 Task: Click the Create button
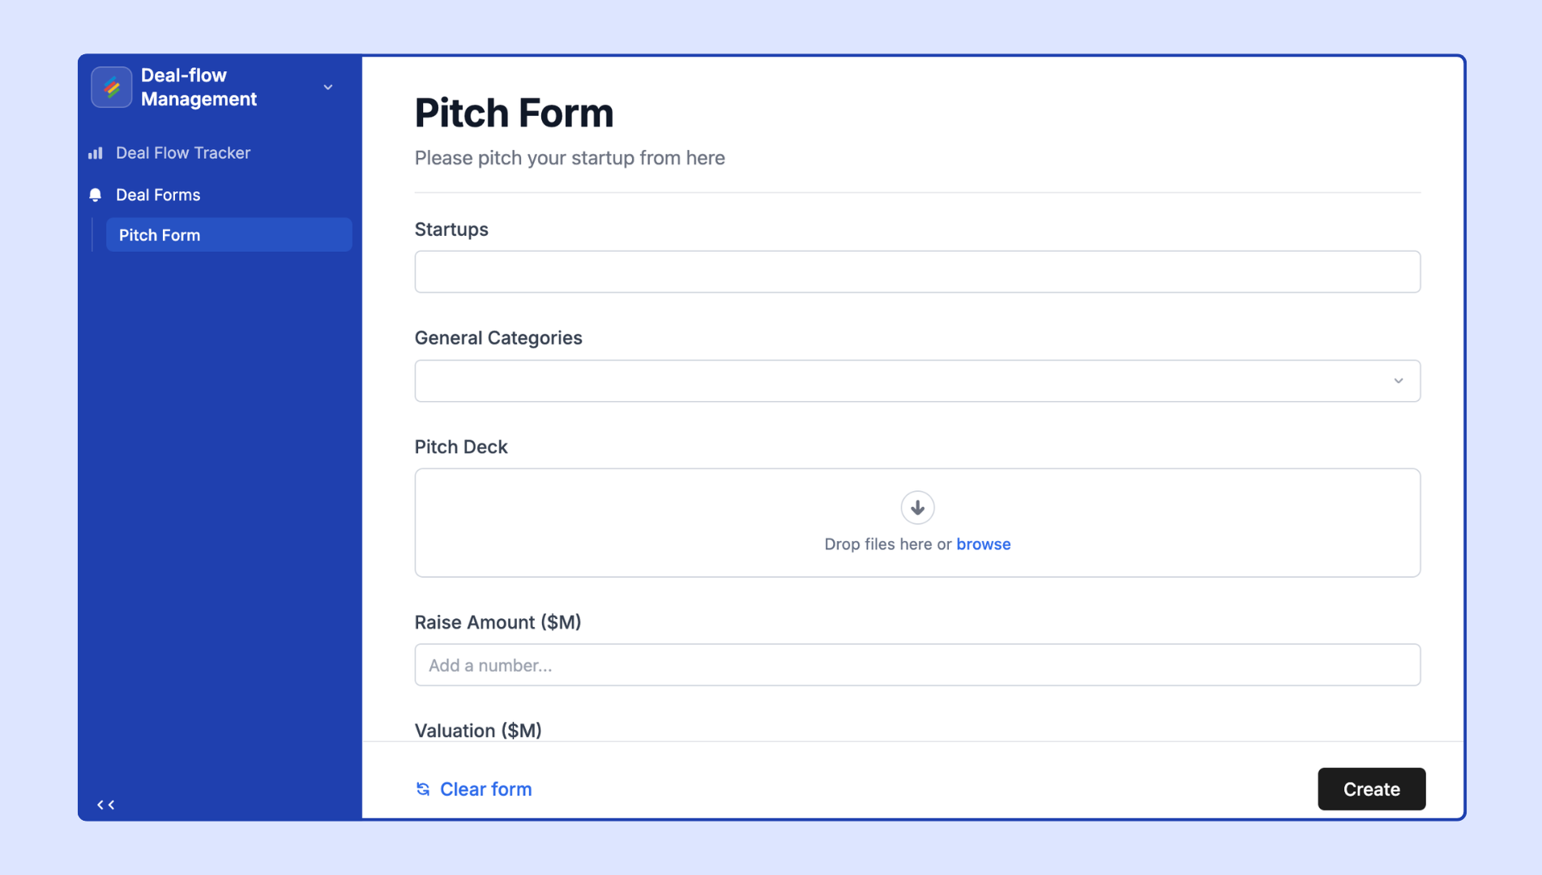(x=1371, y=789)
